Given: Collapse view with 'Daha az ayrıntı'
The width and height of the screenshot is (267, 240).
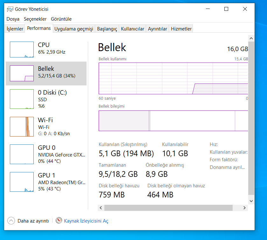Looking at the screenshot, I should tap(33, 221).
